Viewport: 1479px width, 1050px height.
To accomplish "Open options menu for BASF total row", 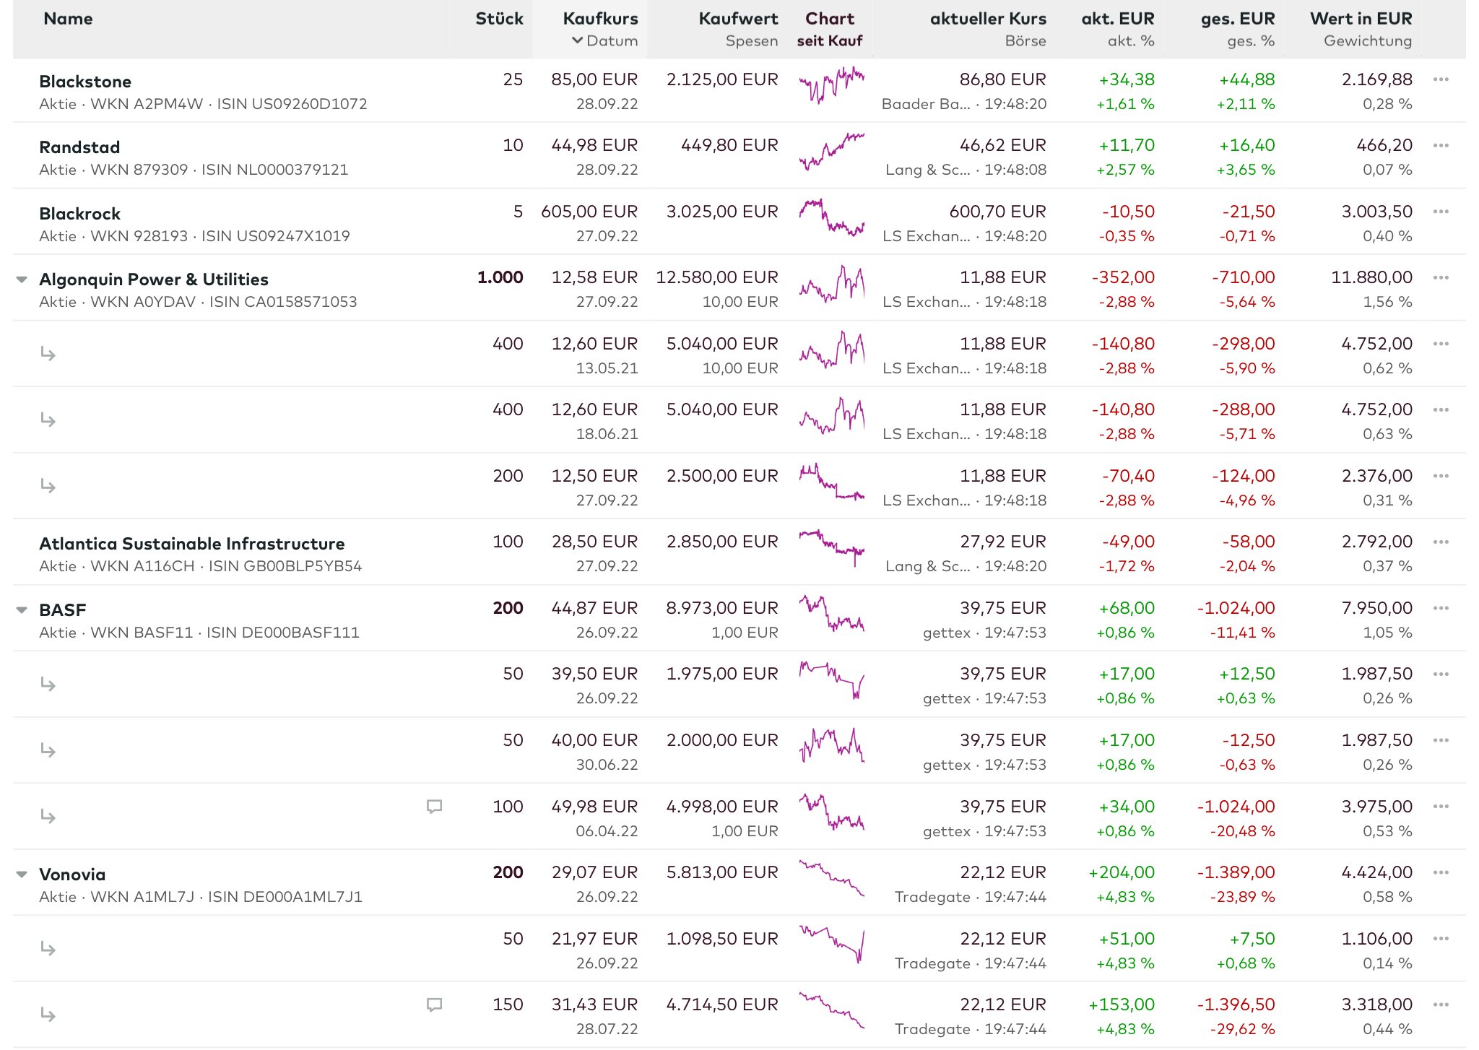I will pyautogui.click(x=1440, y=608).
